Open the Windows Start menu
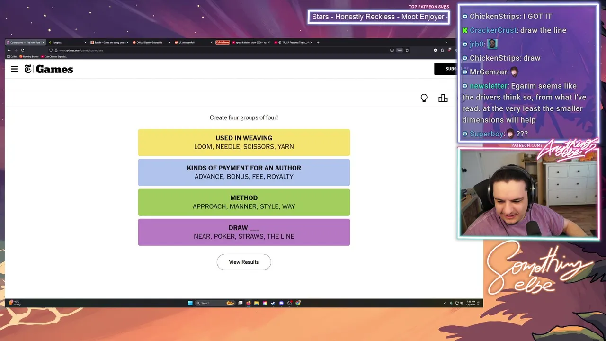 click(x=190, y=303)
